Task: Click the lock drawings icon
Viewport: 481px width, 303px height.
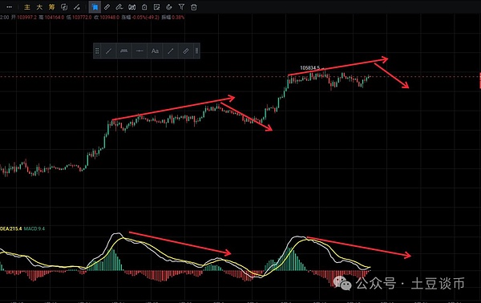Action: coord(144,7)
